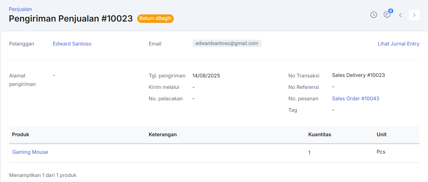The height and width of the screenshot is (182, 428).
Task: Go to next delivery with right chevron
Action: coord(414,15)
